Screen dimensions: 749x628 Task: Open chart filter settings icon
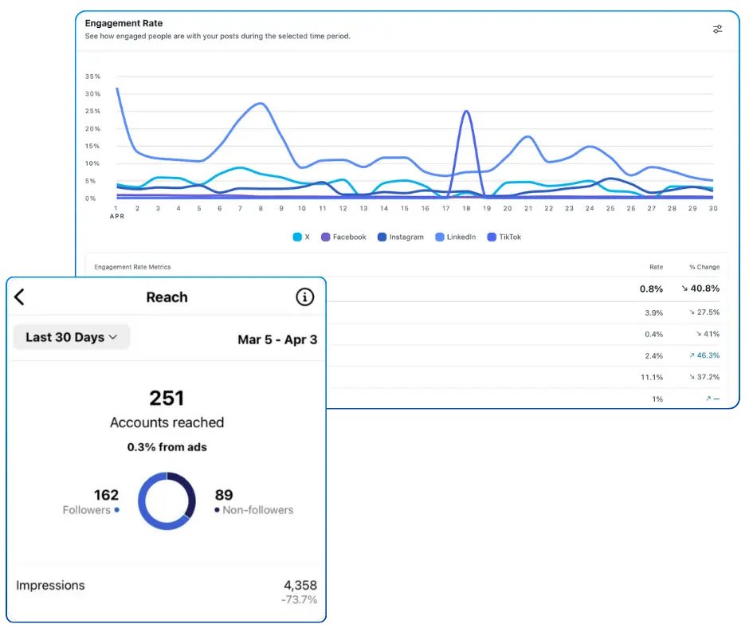717,29
